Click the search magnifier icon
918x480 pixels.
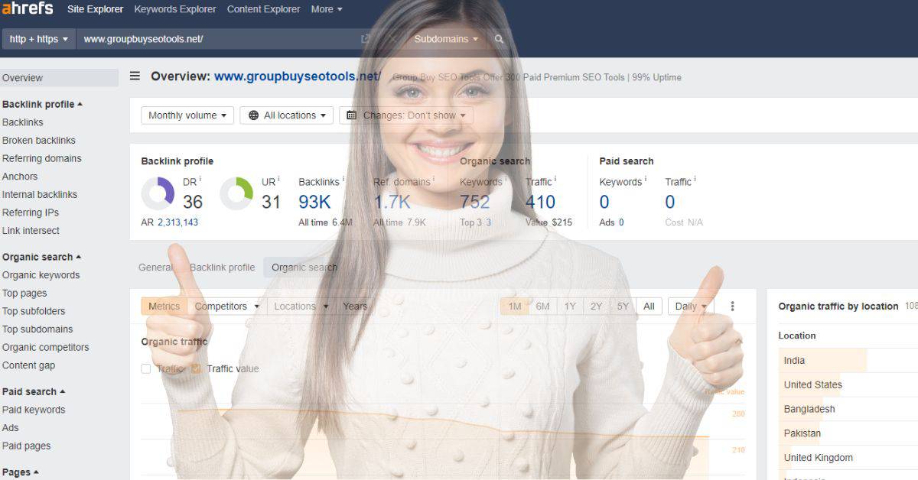click(x=500, y=39)
